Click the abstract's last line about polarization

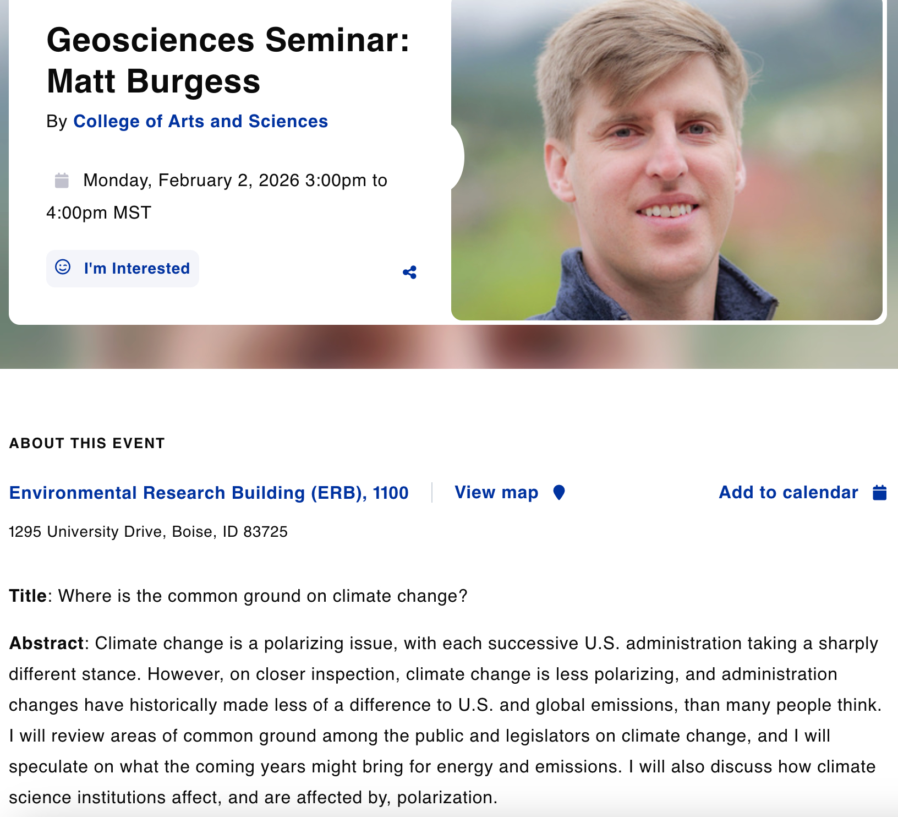pyautogui.click(x=253, y=797)
